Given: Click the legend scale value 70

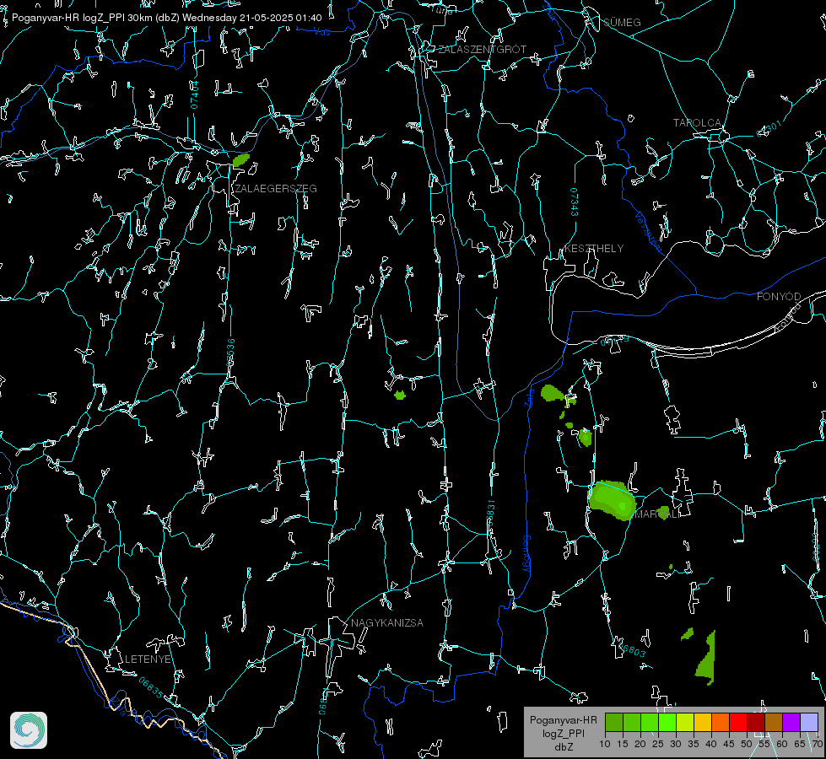Looking at the screenshot, I should click(817, 745).
